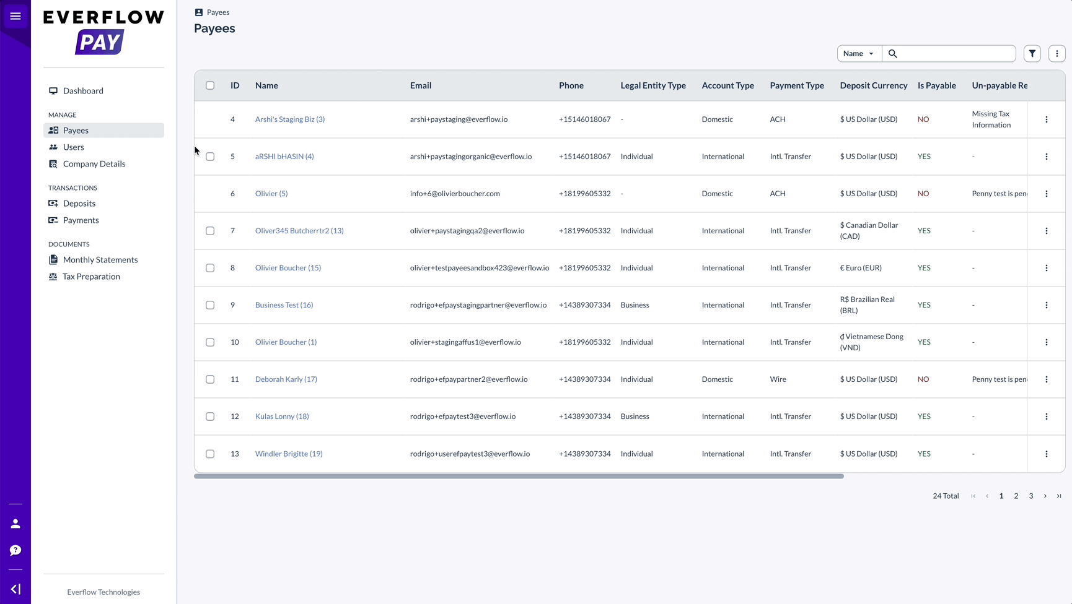Click the Tax Preparation scale icon
Image resolution: width=1072 pixels, height=604 pixels.
53,277
